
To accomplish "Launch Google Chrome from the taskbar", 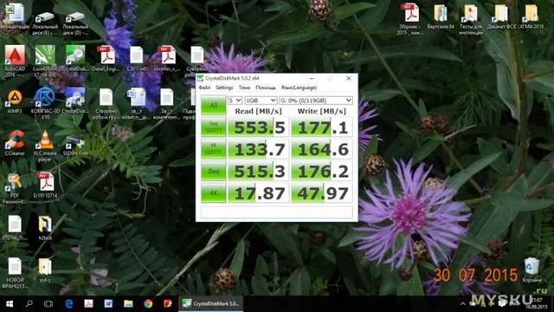I will [x=148, y=303].
